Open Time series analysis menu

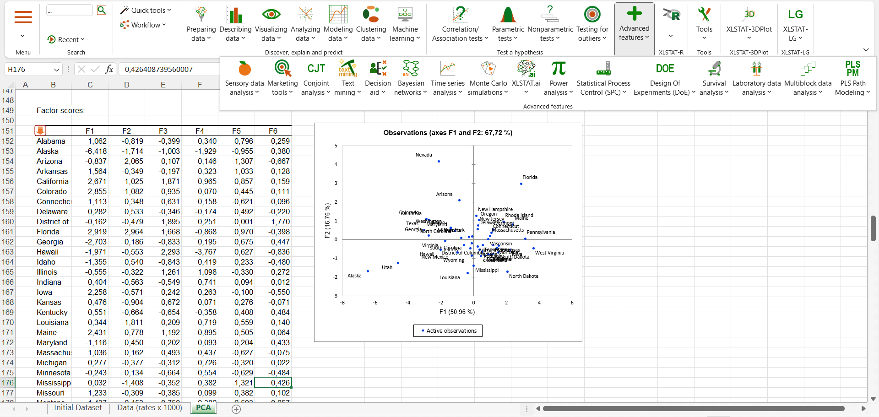point(447,78)
